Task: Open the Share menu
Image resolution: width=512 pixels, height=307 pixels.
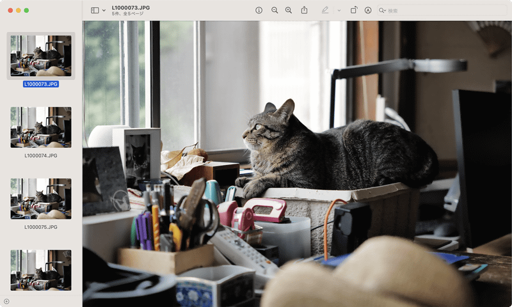Action: (304, 10)
